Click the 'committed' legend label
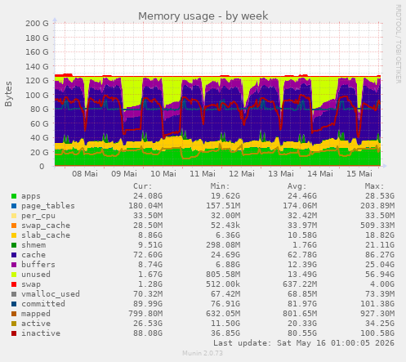 [x=43, y=304]
